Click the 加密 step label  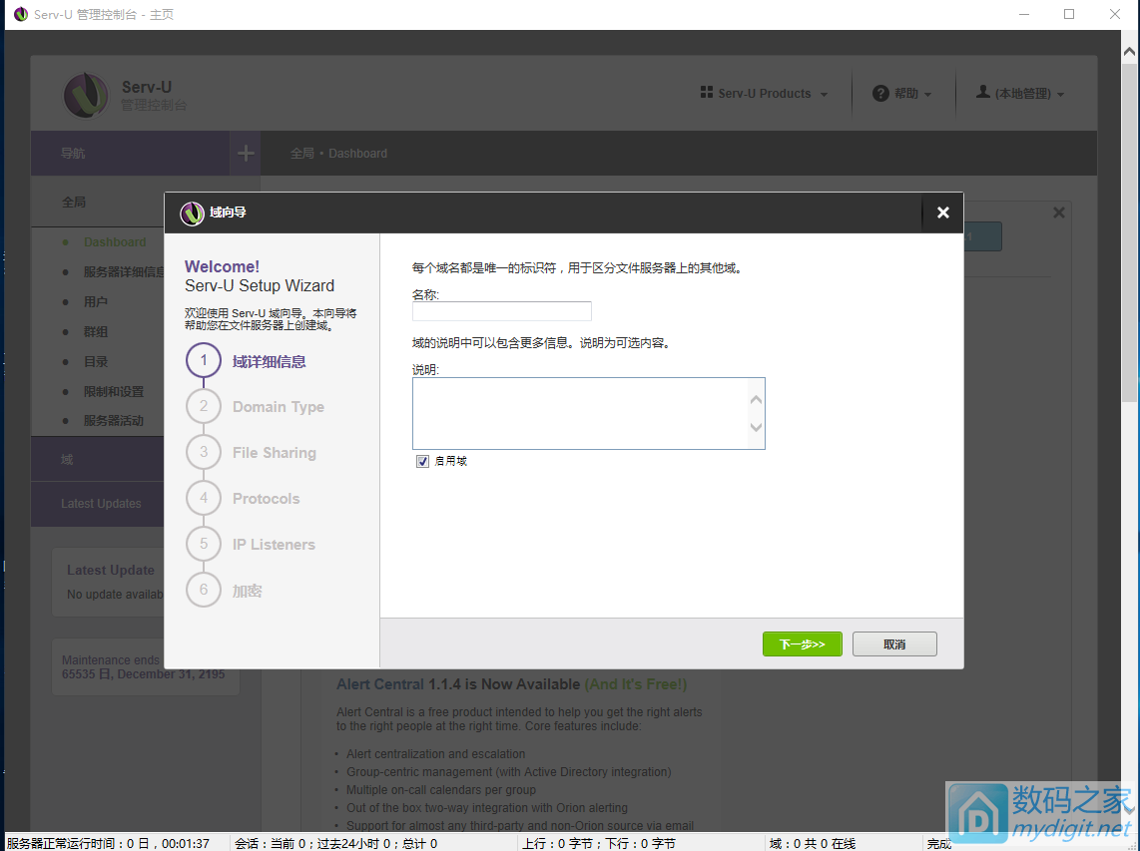248,591
